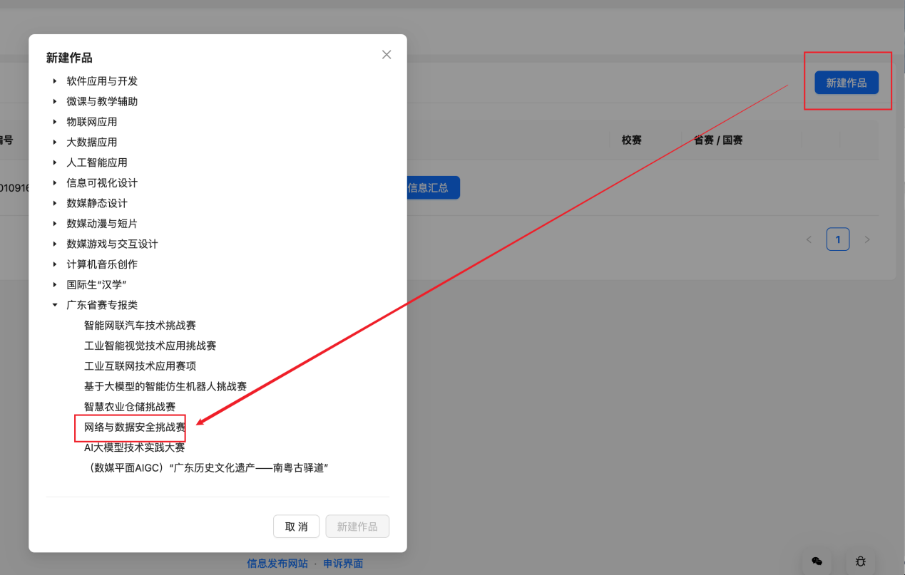The width and height of the screenshot is (905, 575).
Task: Expand the 人工智能应用 tree node
Action: point(55,162)
